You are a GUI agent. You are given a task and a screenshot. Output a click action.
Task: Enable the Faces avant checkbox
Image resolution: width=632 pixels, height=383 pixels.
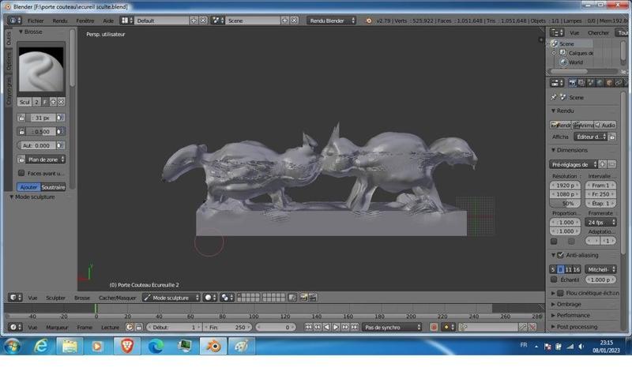coord(21,173)
